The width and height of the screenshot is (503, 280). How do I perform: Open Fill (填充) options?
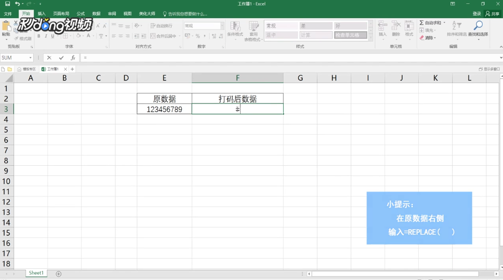tap(427, 30)
